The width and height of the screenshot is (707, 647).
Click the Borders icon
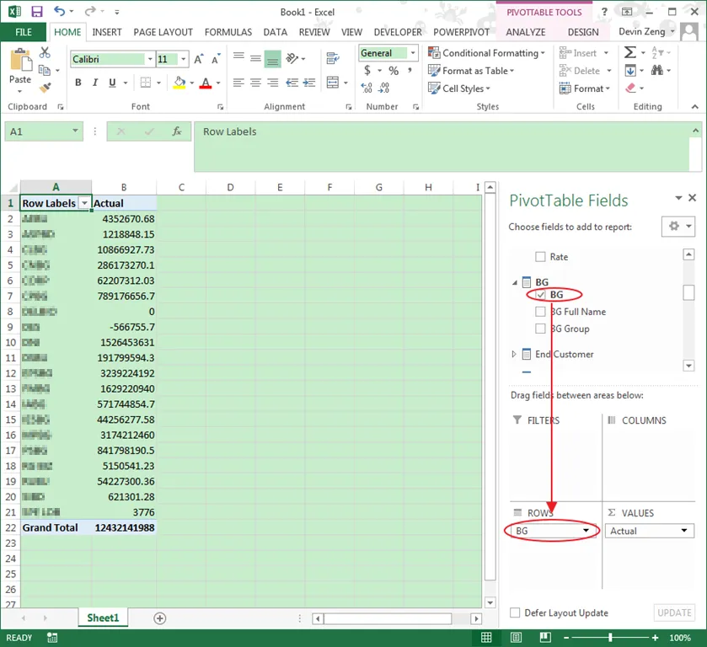(x=145, y=83)
